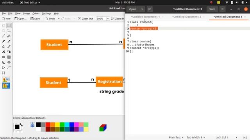Open the system menu arrow in top bar

coord(247,2)
